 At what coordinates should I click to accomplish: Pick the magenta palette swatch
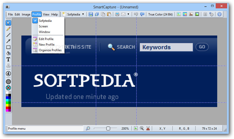7,110
